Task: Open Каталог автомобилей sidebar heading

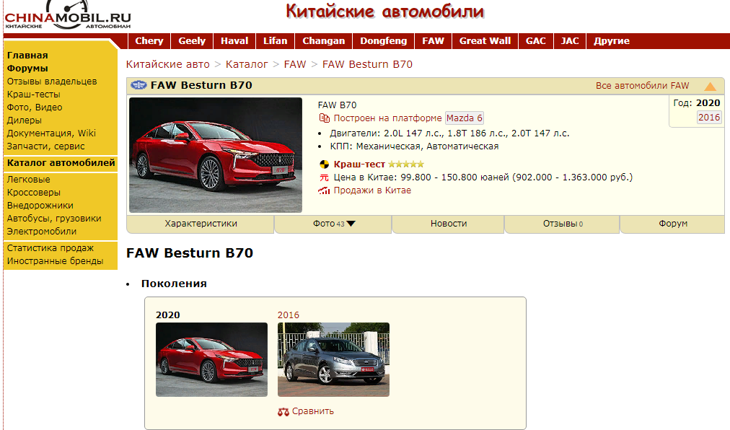Action: (x=61, y=163)
